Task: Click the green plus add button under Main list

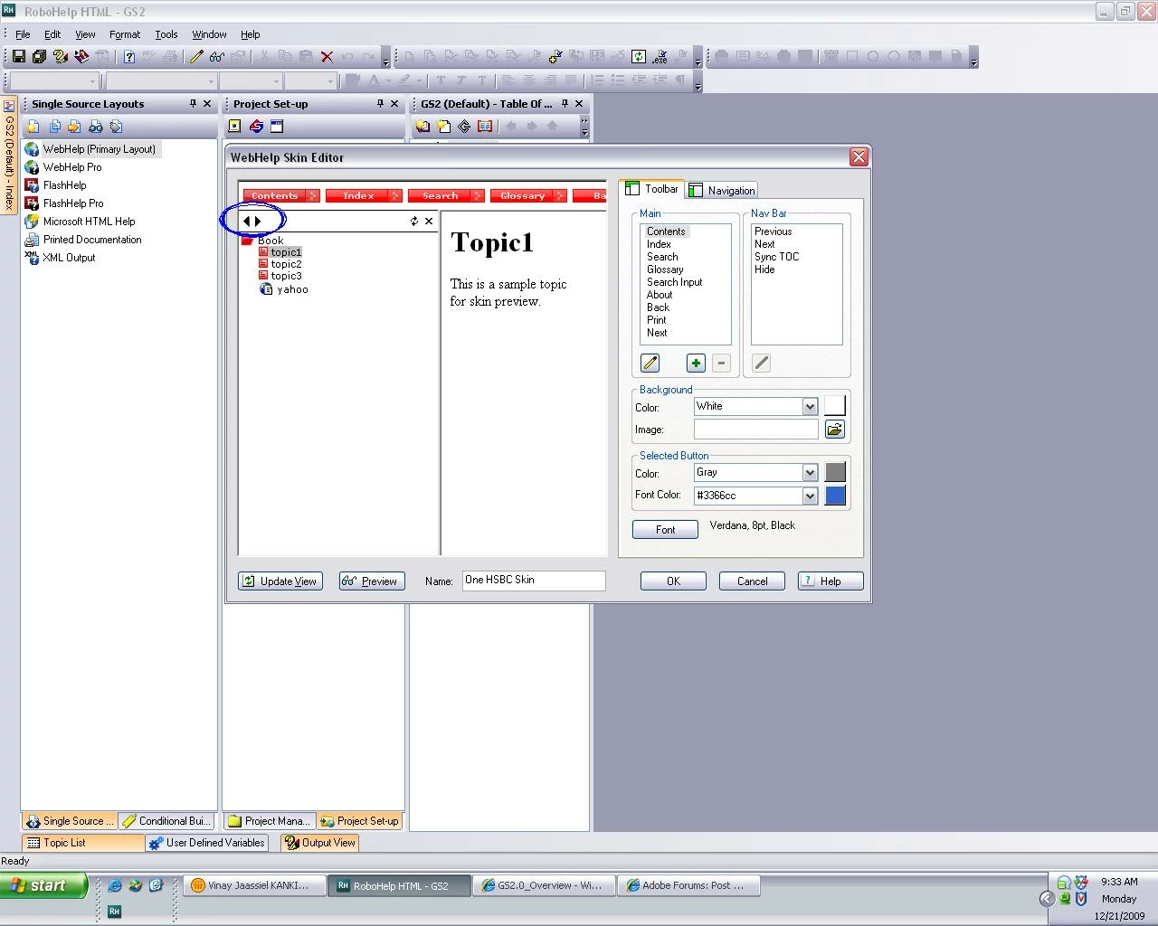Action: point(696,363)
